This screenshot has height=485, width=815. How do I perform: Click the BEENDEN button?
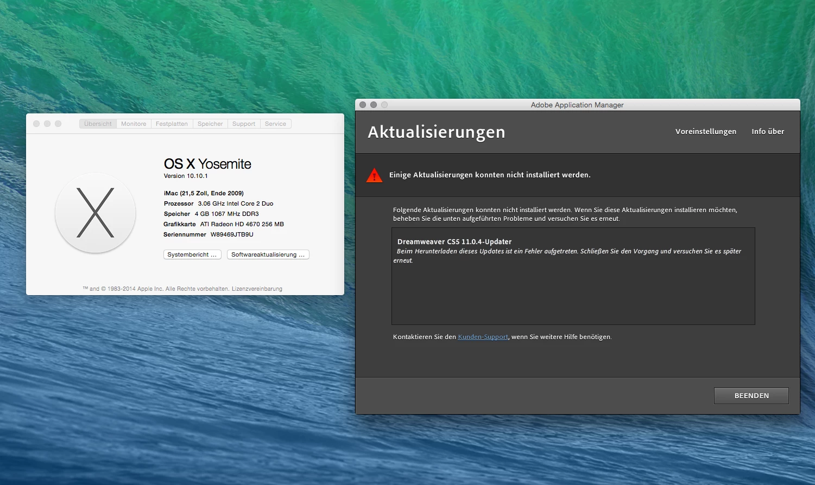(751, 395)
